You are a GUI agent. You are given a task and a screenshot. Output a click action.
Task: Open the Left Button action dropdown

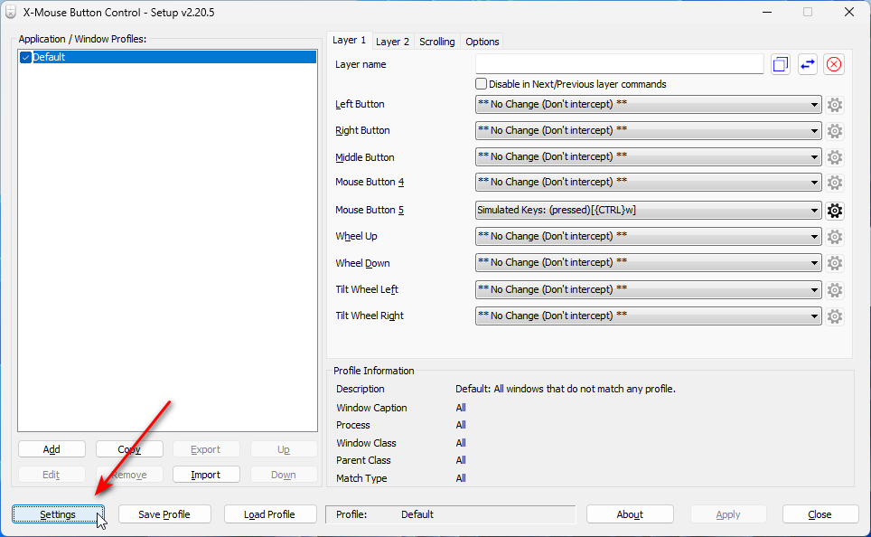coord(648,105)
